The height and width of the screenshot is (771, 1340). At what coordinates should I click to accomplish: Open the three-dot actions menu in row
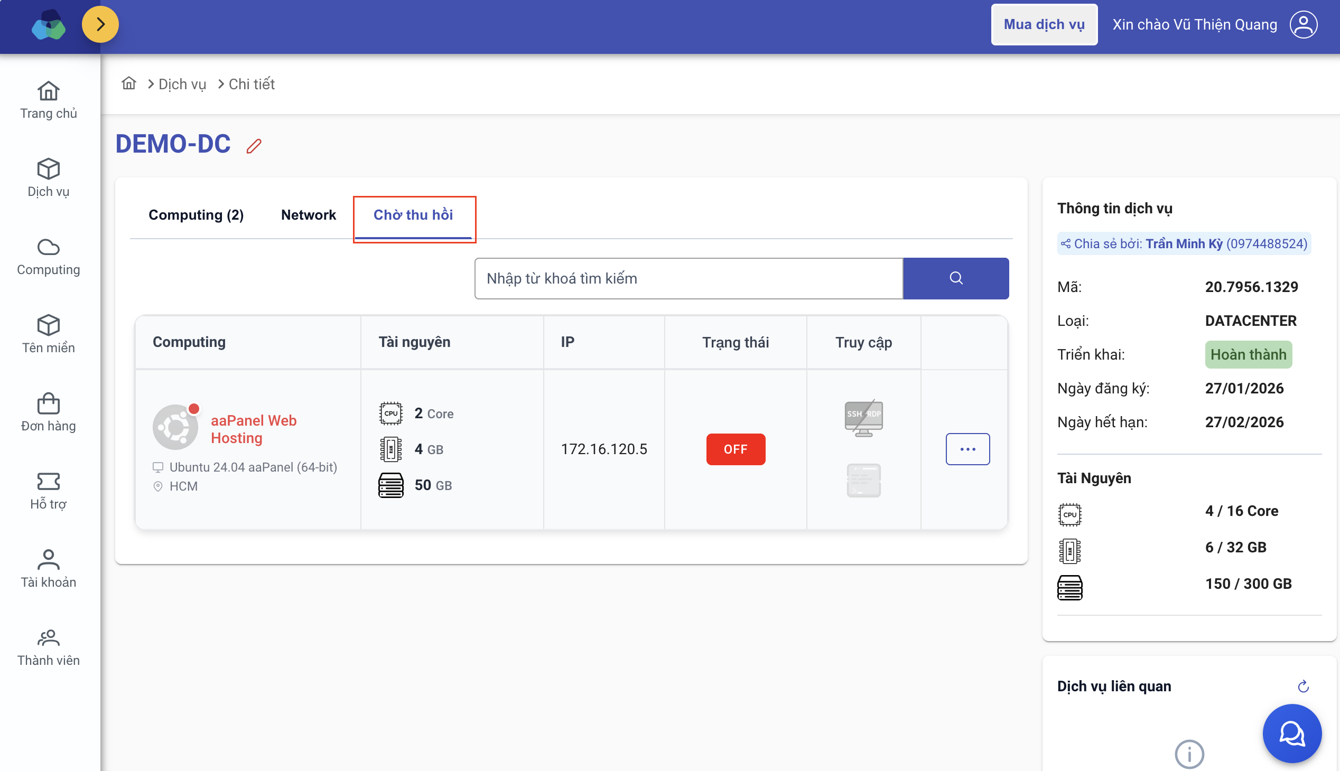(967, 449)
